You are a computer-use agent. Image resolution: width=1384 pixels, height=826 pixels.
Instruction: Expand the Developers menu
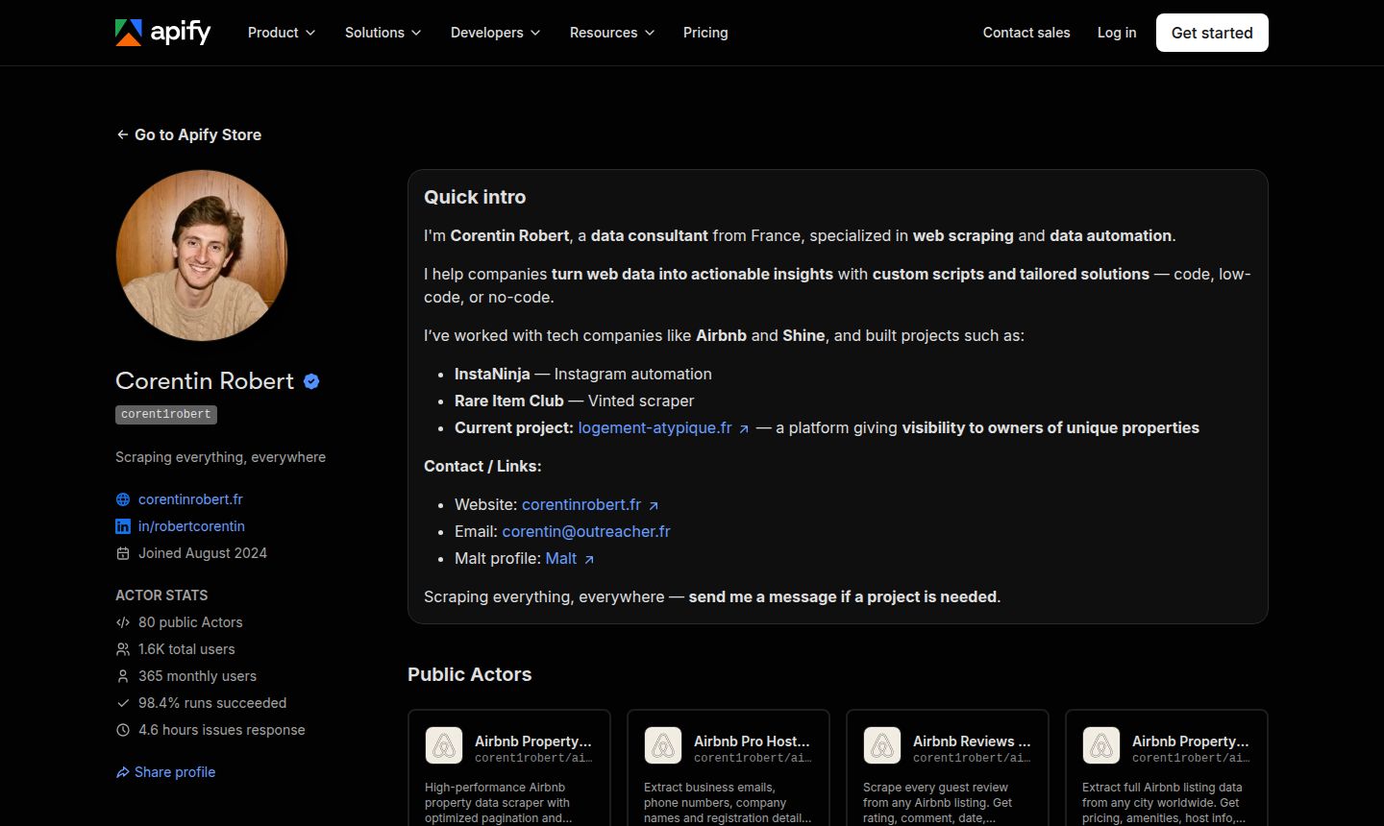point(496,33)
